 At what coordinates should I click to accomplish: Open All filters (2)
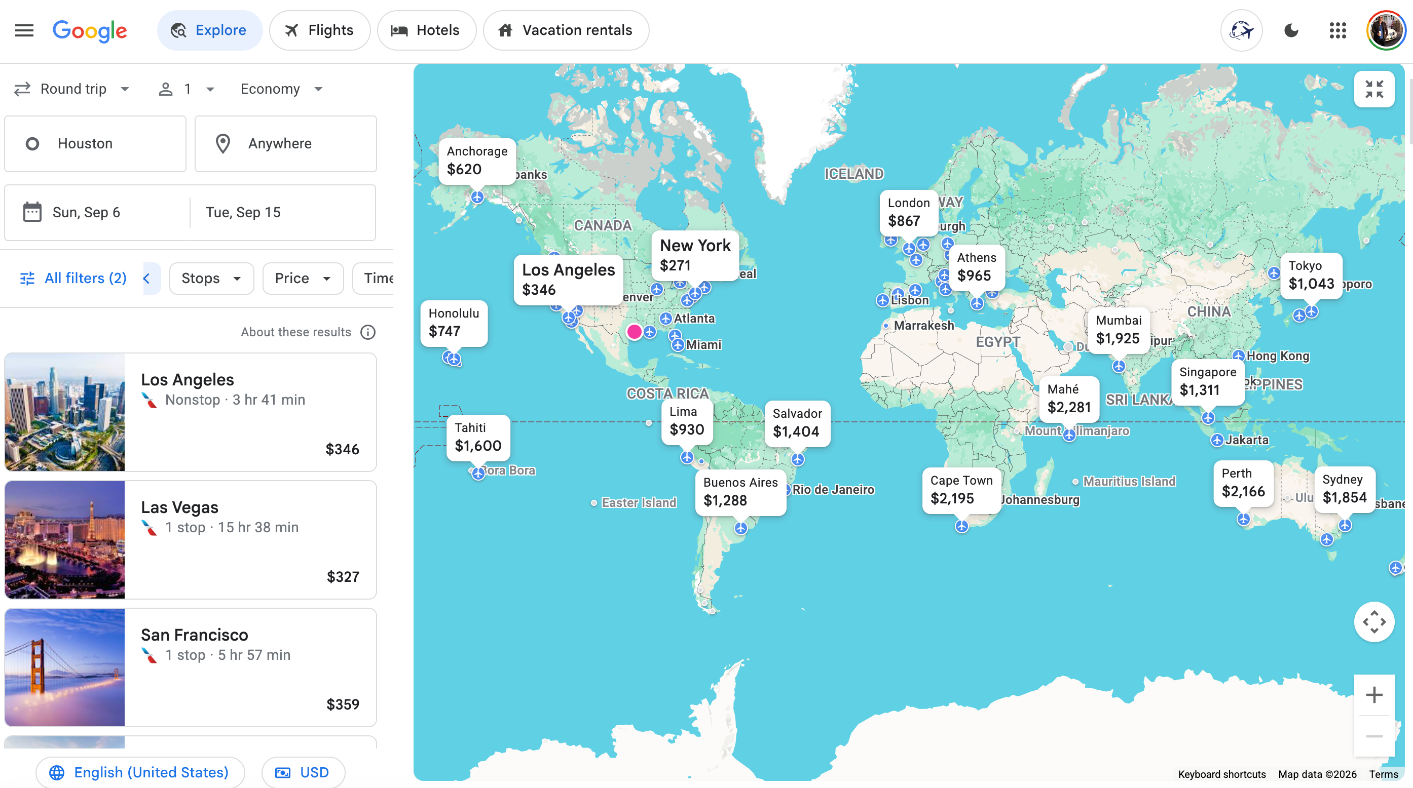[x=73, y=279]
